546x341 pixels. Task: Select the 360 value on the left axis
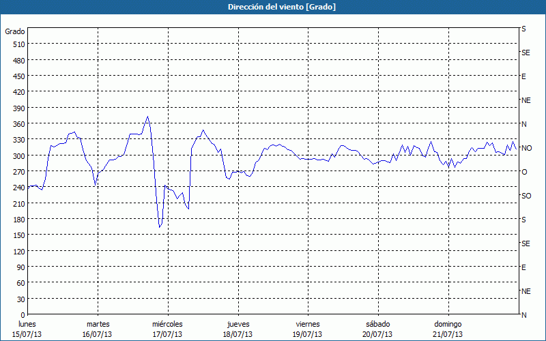click(18, 123)
